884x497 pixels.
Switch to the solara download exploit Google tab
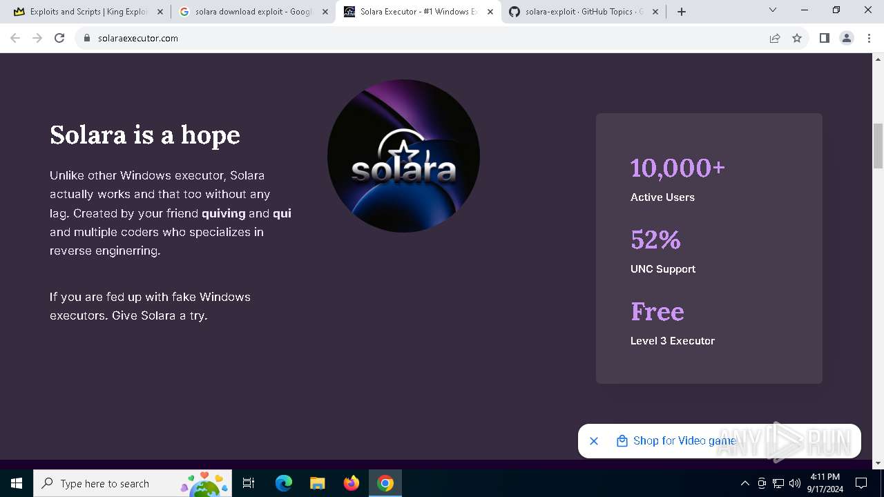pos(253,12)
